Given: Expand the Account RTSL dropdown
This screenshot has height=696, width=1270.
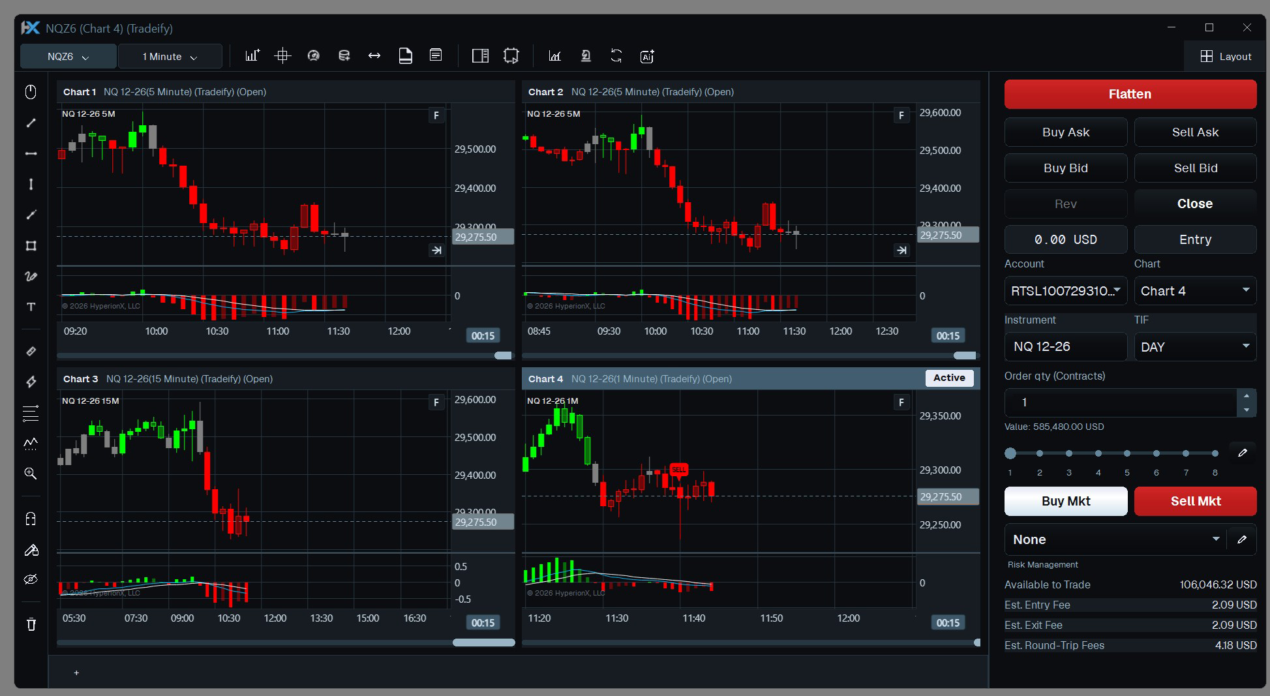Looking at the screenshot, I should point(1066,291).
